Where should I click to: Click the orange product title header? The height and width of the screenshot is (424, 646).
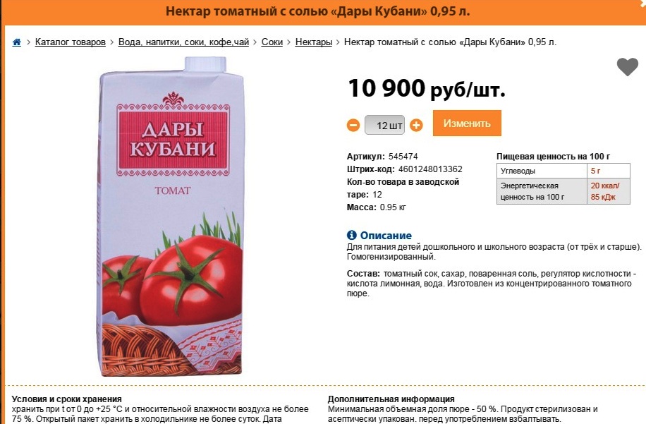[317, 11]
